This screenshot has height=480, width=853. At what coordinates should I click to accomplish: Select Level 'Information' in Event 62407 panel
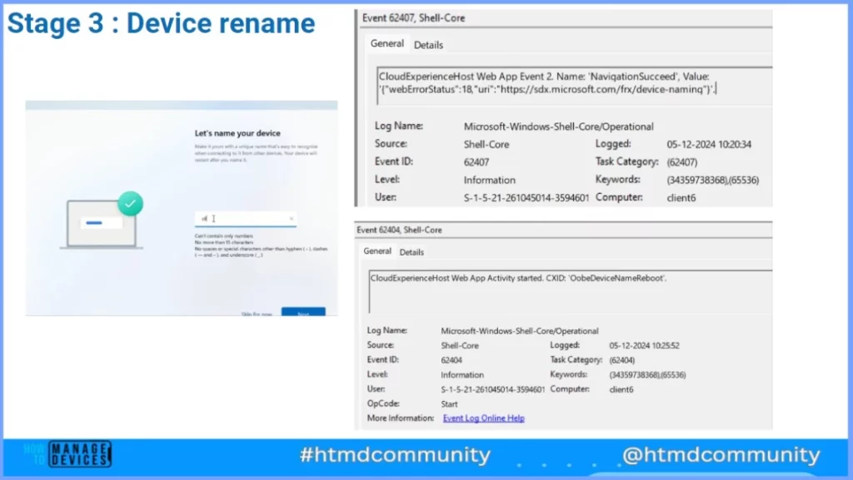(x=489, y=180)
